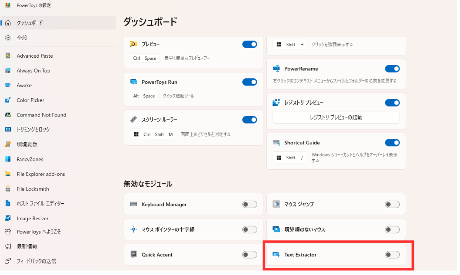Click the トリミングとロック sidebar icon
The image size is (460, 275).
pos(8,129)
